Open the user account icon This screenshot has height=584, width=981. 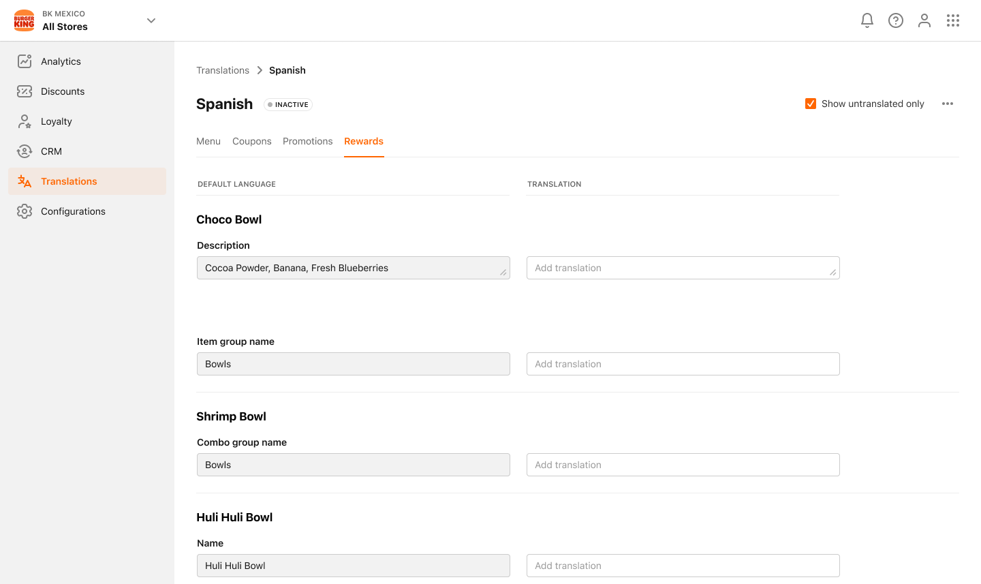924,20
